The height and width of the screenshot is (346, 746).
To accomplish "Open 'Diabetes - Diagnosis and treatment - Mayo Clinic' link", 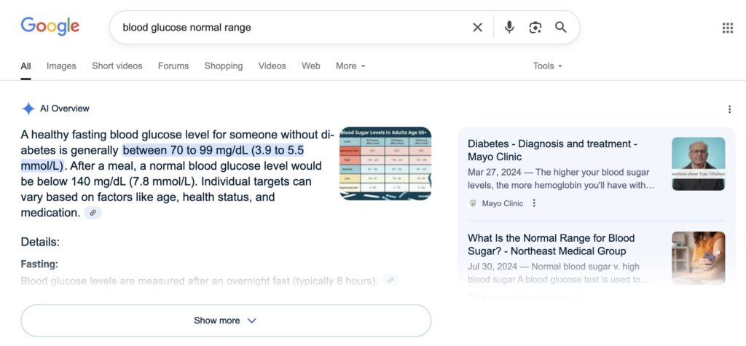I will tap(552, 150).
